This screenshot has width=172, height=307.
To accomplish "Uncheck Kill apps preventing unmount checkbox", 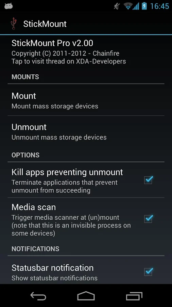I will pos(149,180).
